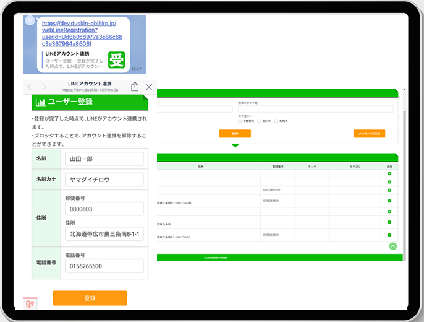Image resolution: width=424 pixels, height=322 pixels.
Task: Click the 担当スタッフ名 input field
Action: 316,109
